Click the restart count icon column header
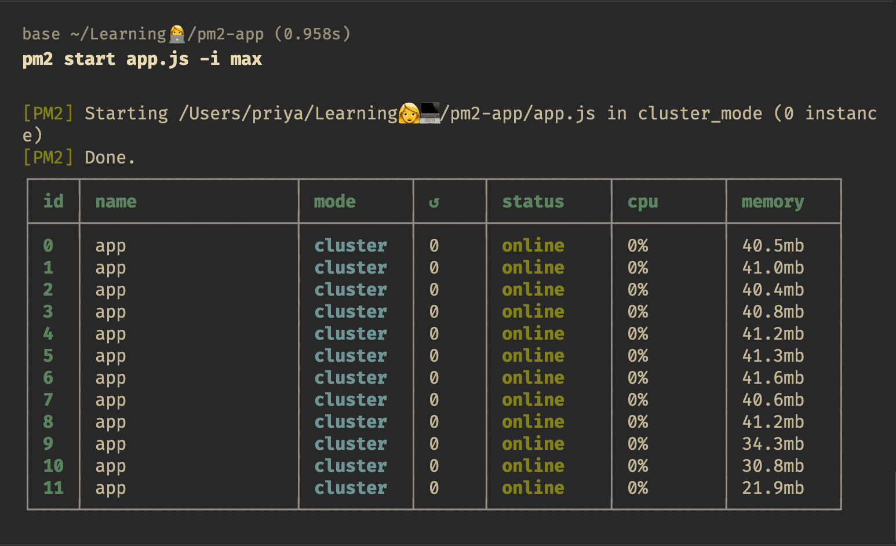 (x=434, y=202)
